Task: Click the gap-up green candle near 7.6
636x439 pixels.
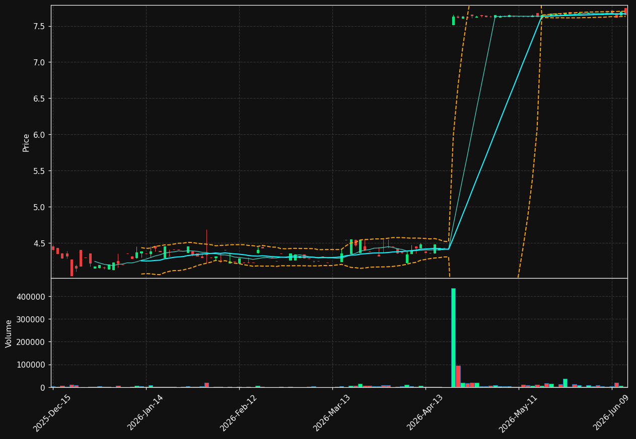Action: (453, 21)
